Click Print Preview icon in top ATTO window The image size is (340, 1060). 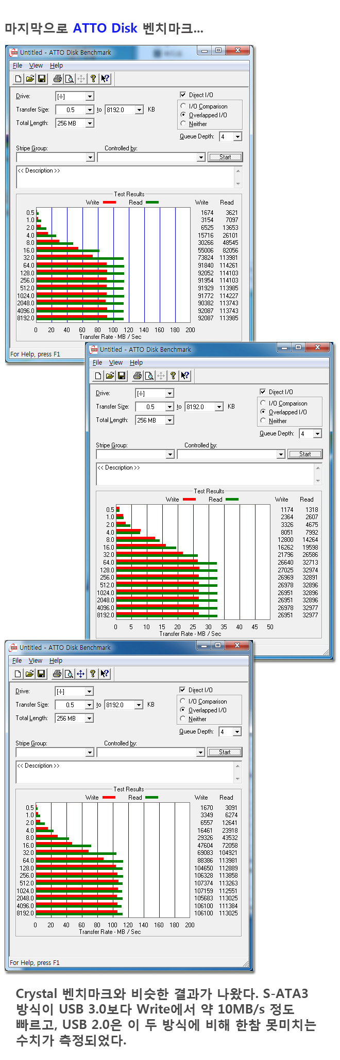point(69,79)
